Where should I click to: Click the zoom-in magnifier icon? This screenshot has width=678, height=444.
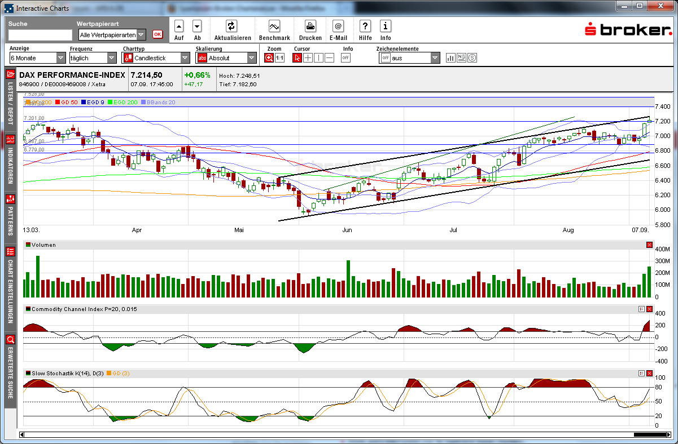click(x=269, y=57)
